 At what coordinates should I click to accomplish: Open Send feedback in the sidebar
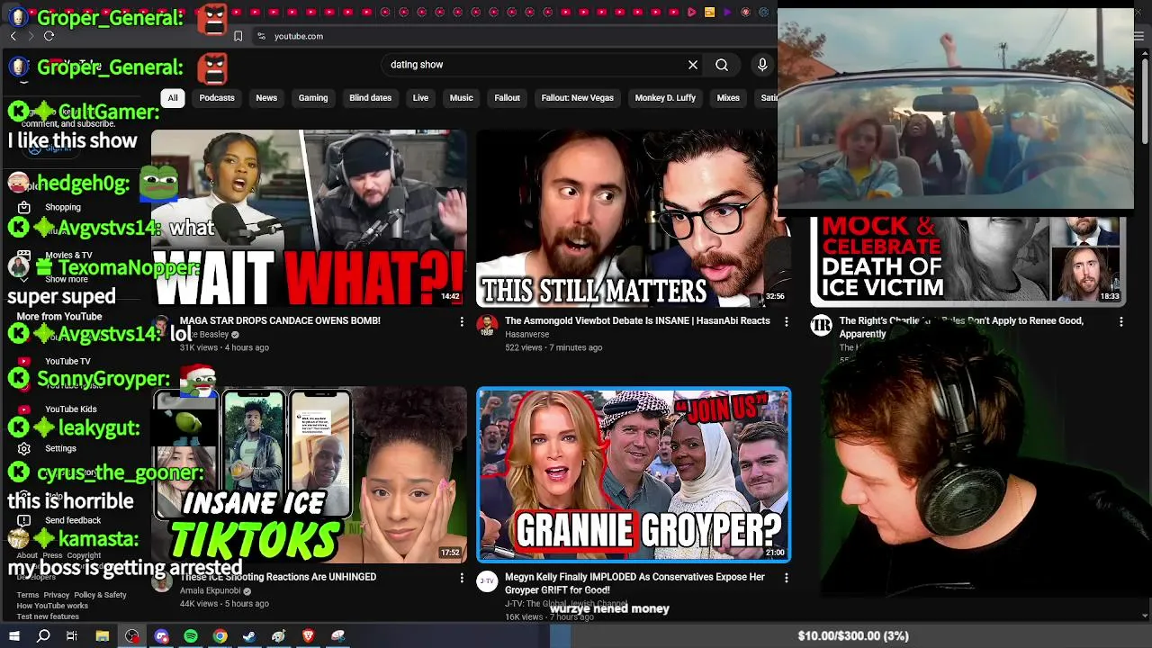point(73,520)
